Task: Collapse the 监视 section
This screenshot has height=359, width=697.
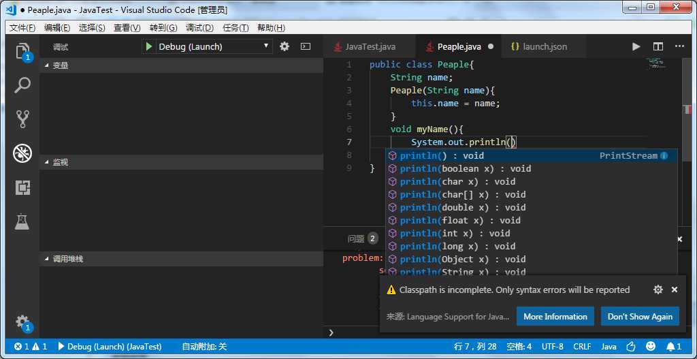Action: click(x=181, y=162)
